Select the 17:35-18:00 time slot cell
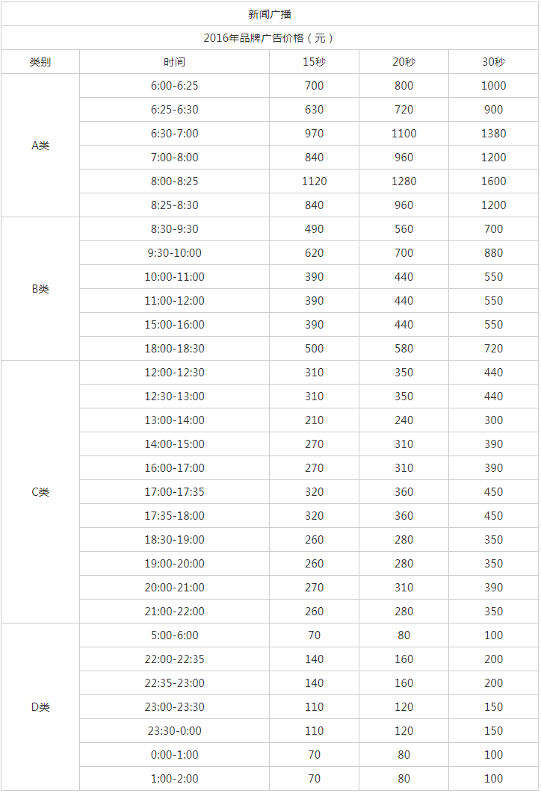Viewport: 541px width, 793px height. 175,515
